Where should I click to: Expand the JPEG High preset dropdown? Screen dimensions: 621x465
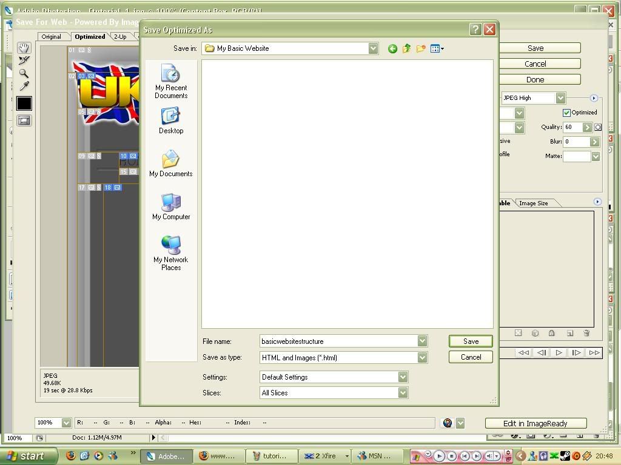(x=560, y=98)
